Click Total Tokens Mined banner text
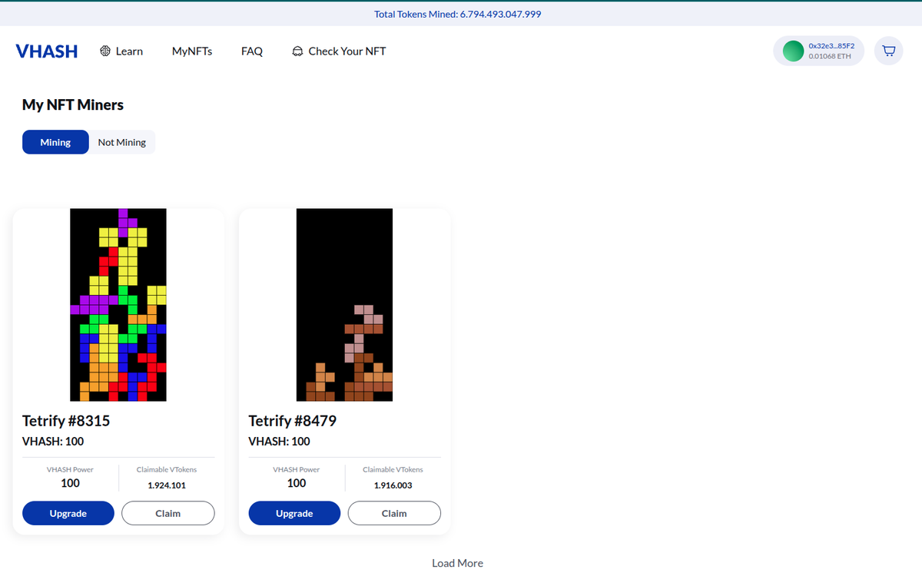This screenshot has height=576, width=922. pyautogui.click(x=458, y=14)
